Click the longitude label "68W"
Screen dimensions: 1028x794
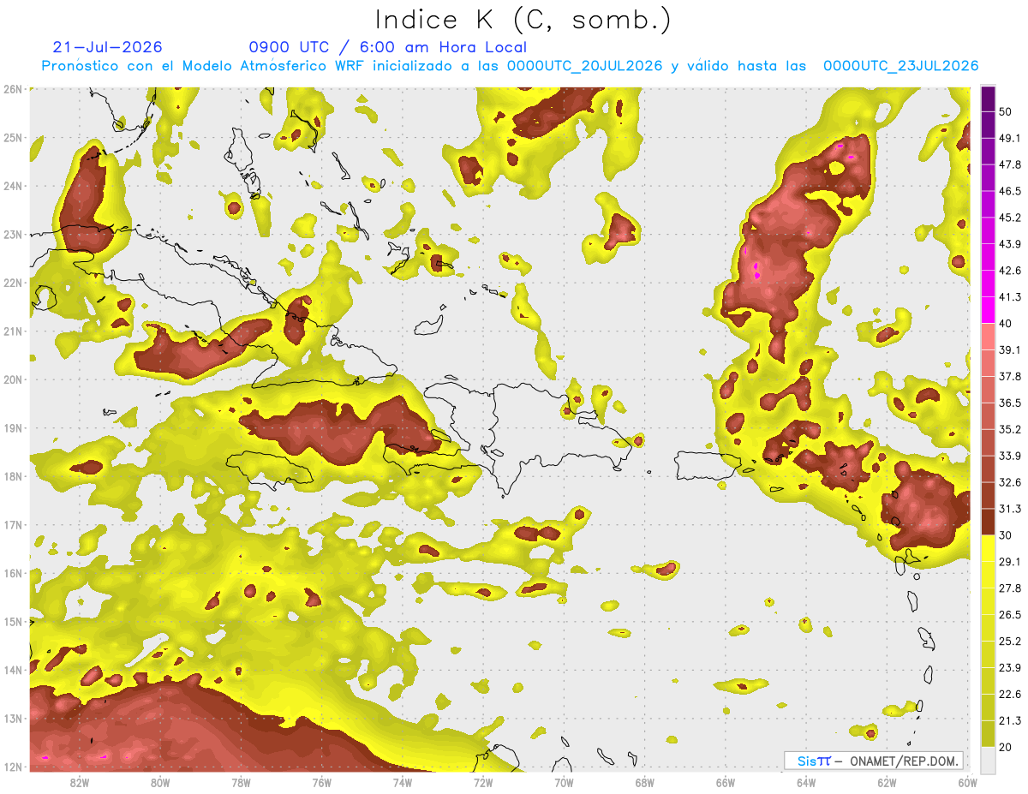645,783
